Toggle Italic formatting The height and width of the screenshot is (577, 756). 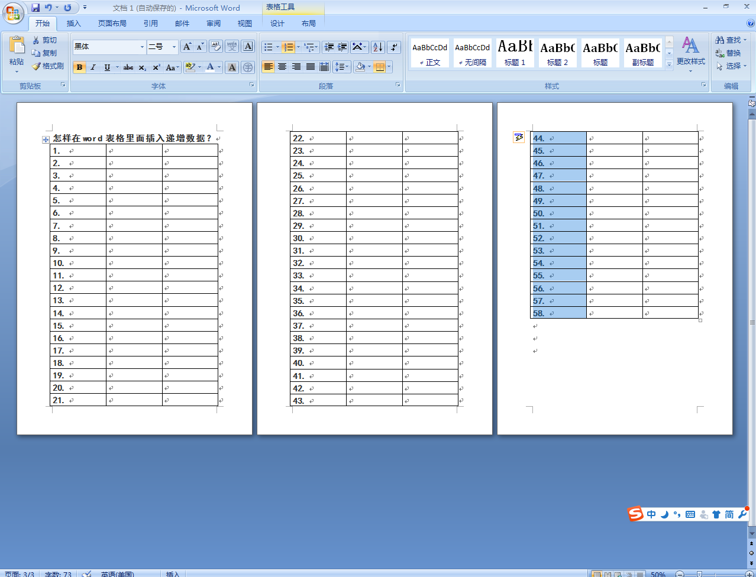pyautogui.click(x=93, y=67)
